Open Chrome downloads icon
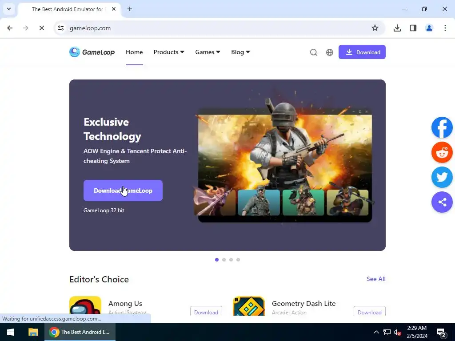455x341 pixels. point(397,28)
